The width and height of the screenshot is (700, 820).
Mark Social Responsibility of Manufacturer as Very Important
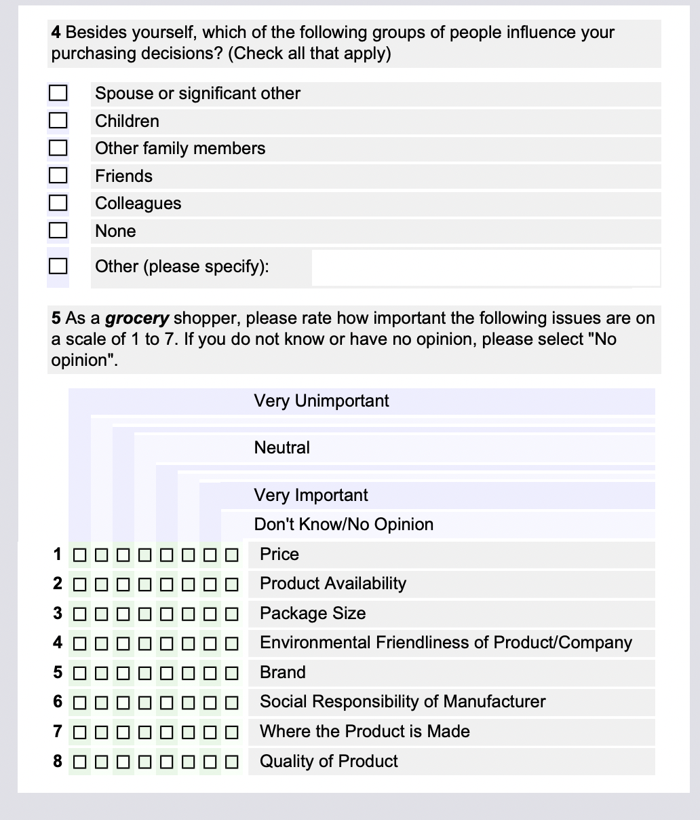click(x=210, y=702)
